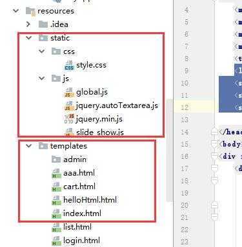The height and width of the screenshot is (247, 242).
Task: Click line number 4 in gutter
Action: (187, 10)
